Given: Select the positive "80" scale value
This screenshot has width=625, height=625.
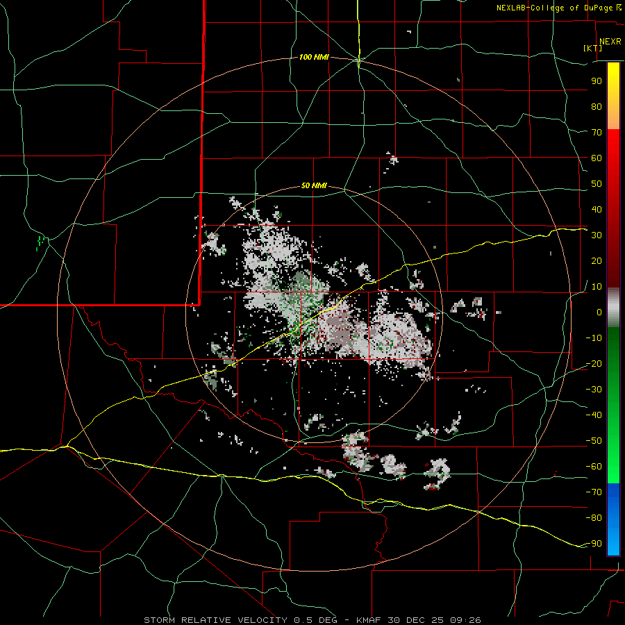Looking at the screenshot, I should click(x=597, y=107).
